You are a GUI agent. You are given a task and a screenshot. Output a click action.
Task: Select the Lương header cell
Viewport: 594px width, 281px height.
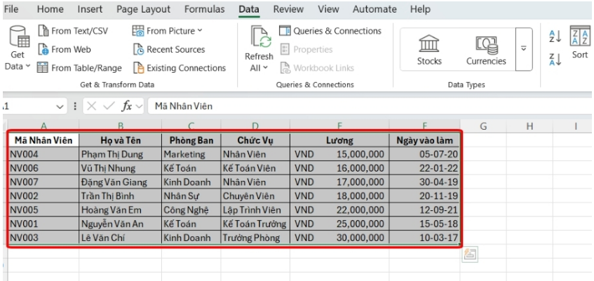pos(339,140)
